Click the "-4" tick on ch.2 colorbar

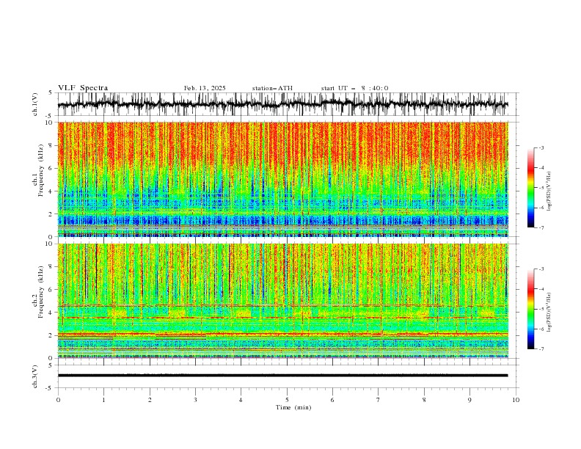coord(541,289)
